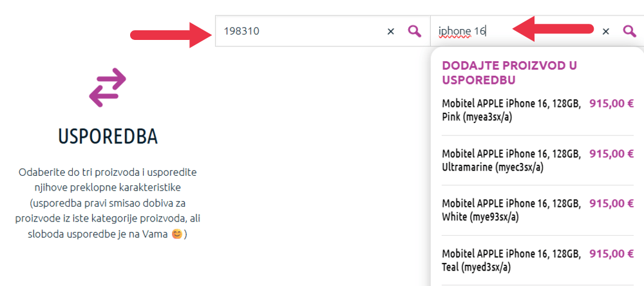Click the price of the Teal iPhone
Screen dimensions: 644x286
[x=611, y=253]
